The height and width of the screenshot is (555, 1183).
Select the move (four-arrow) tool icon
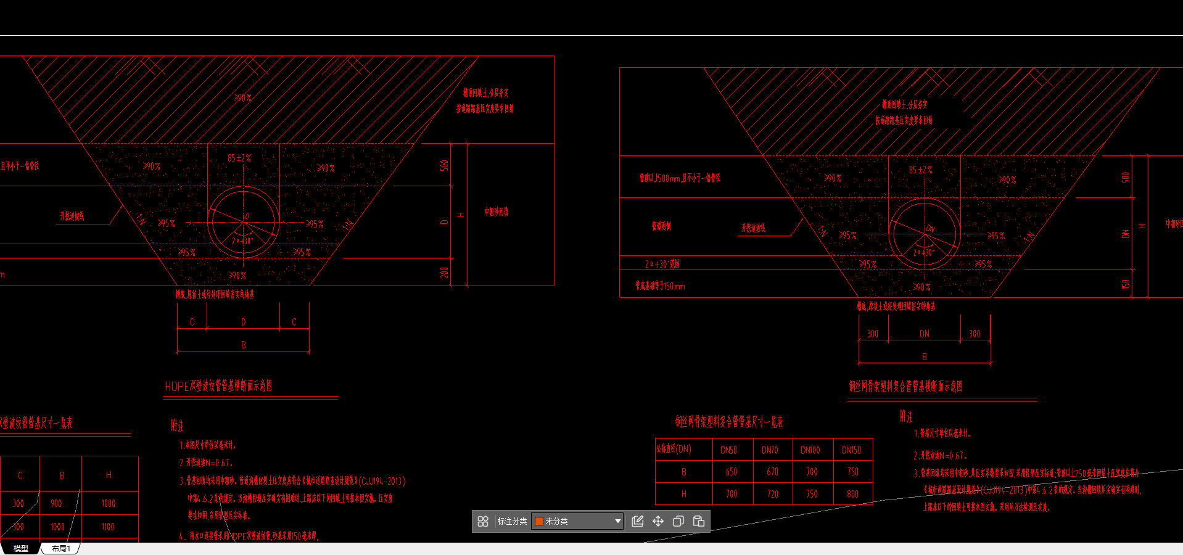point(658,521)
